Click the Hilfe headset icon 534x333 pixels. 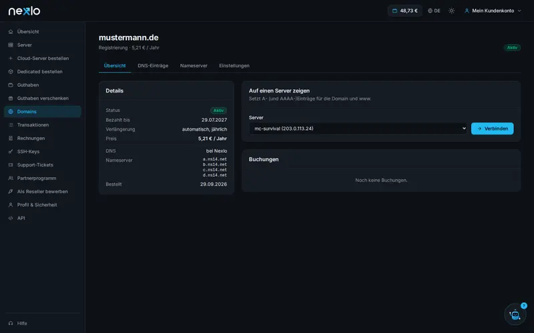click(x=11, y=323)
